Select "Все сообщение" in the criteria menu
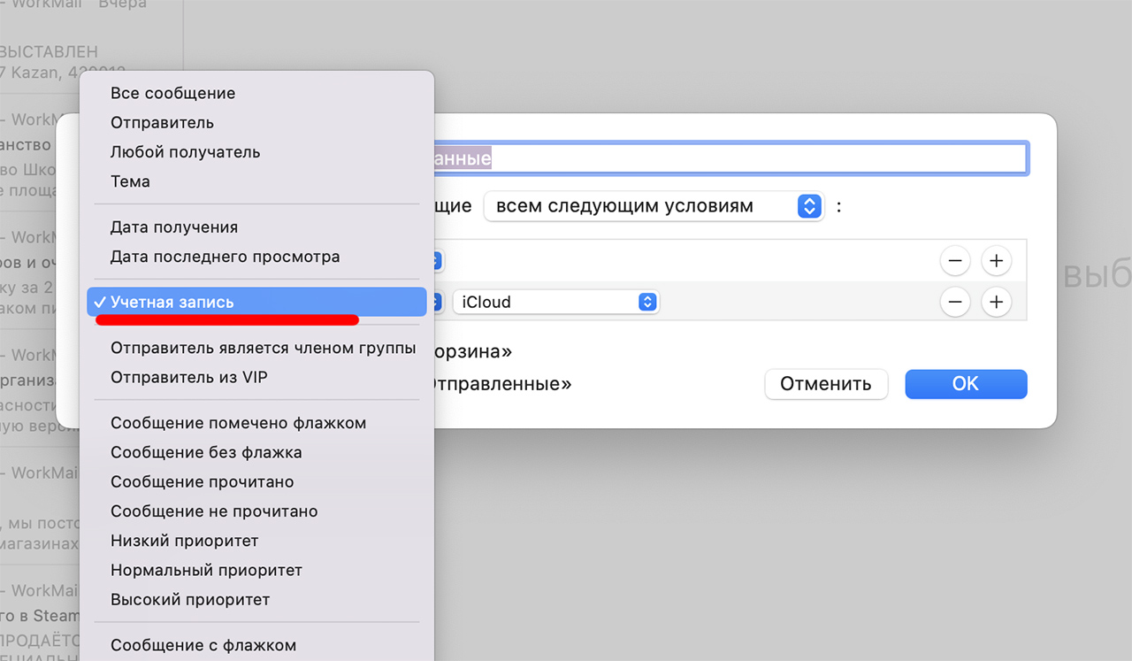Screen dimensions: 1132x661 (172, 93)
